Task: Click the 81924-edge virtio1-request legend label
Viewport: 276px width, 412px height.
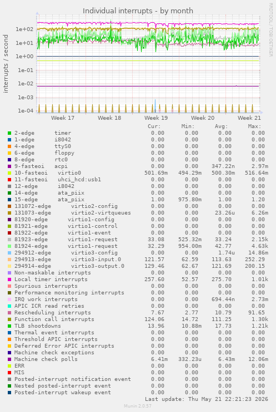Action: (66, 246)
